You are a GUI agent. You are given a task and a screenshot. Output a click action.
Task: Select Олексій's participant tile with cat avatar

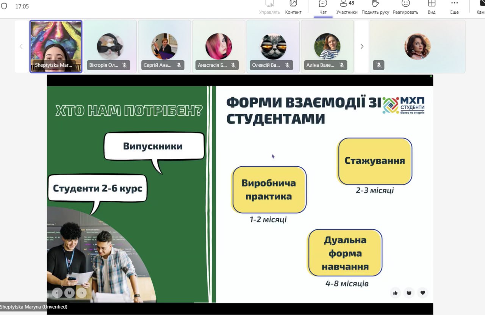click(273, 46)
